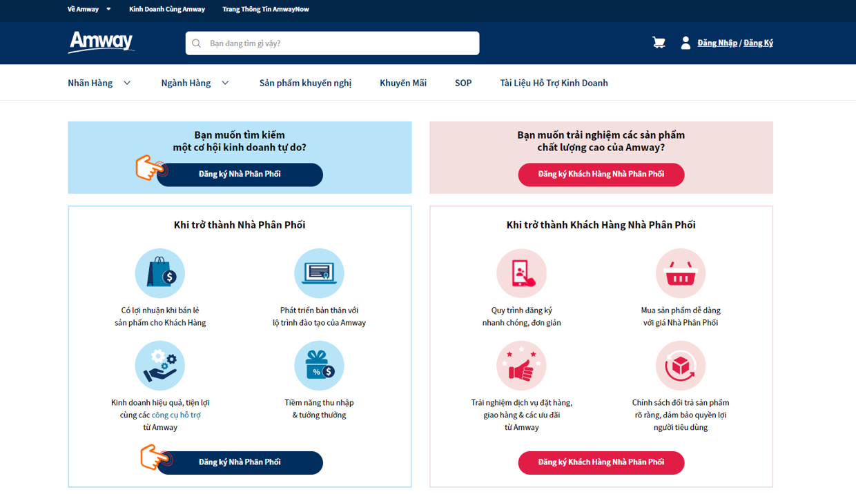Click the user profile icon

(685, 43)
